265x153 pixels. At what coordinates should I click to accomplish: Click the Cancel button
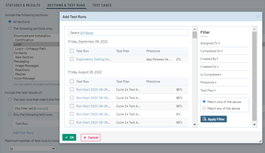[91, 137]
